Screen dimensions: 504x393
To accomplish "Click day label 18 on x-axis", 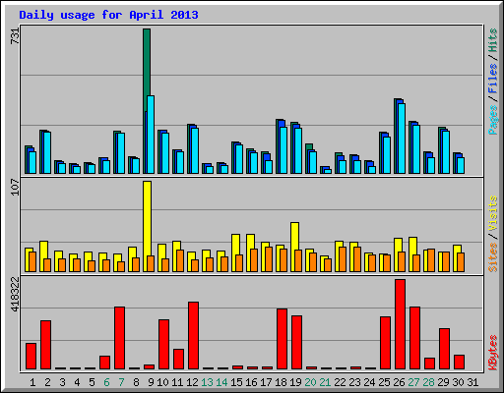I will click(281, 382).
